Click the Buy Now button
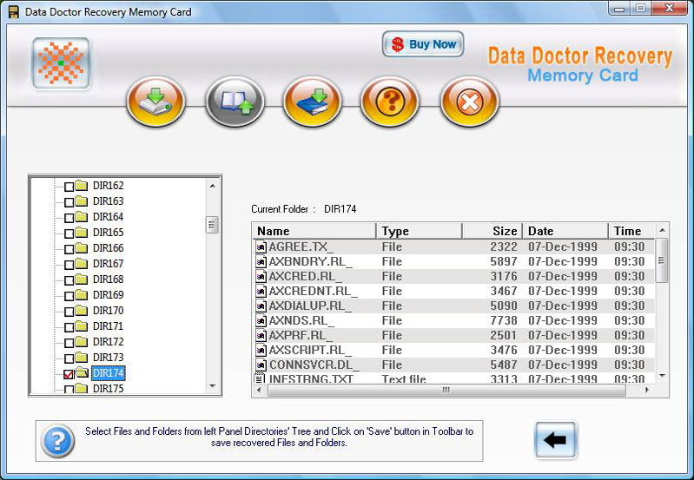Image resolution: width=694 pixels, height=480 pixels. pos(423,44)
